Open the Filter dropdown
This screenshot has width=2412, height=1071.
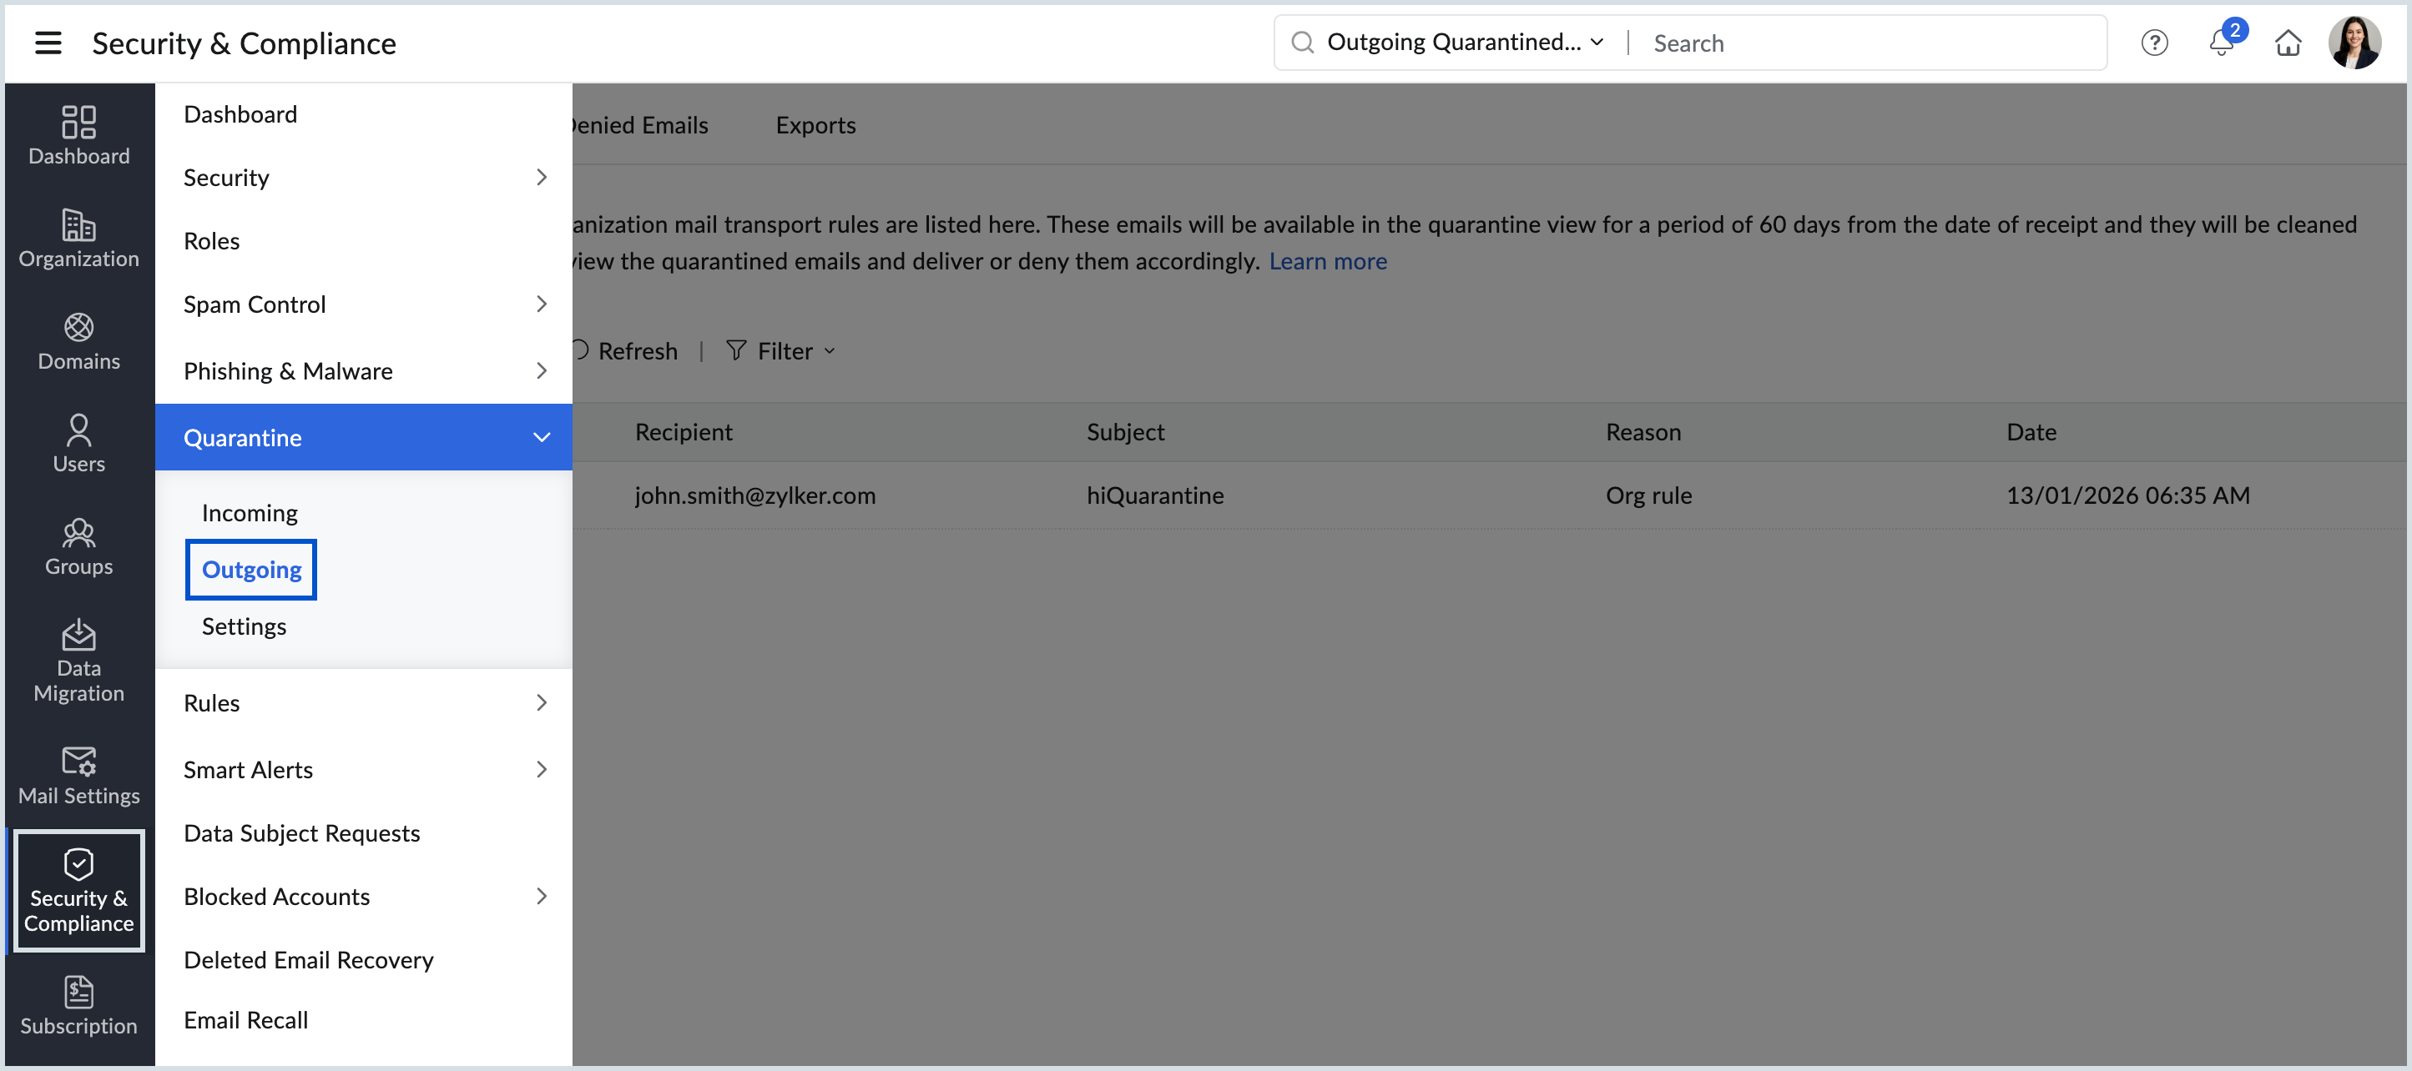point(782,351)
